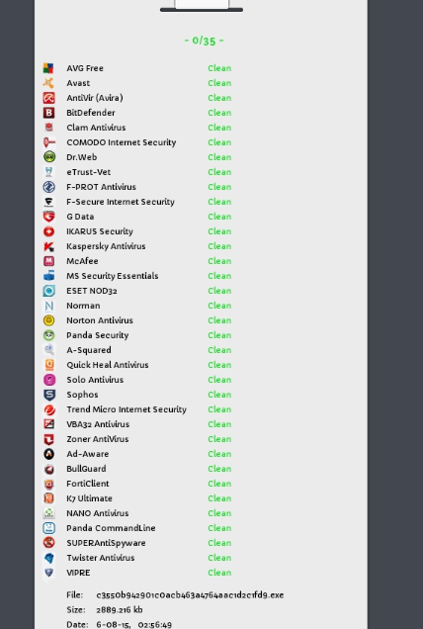Select the Avast orange icon
The image size is (423, 629).
(48, 83)
